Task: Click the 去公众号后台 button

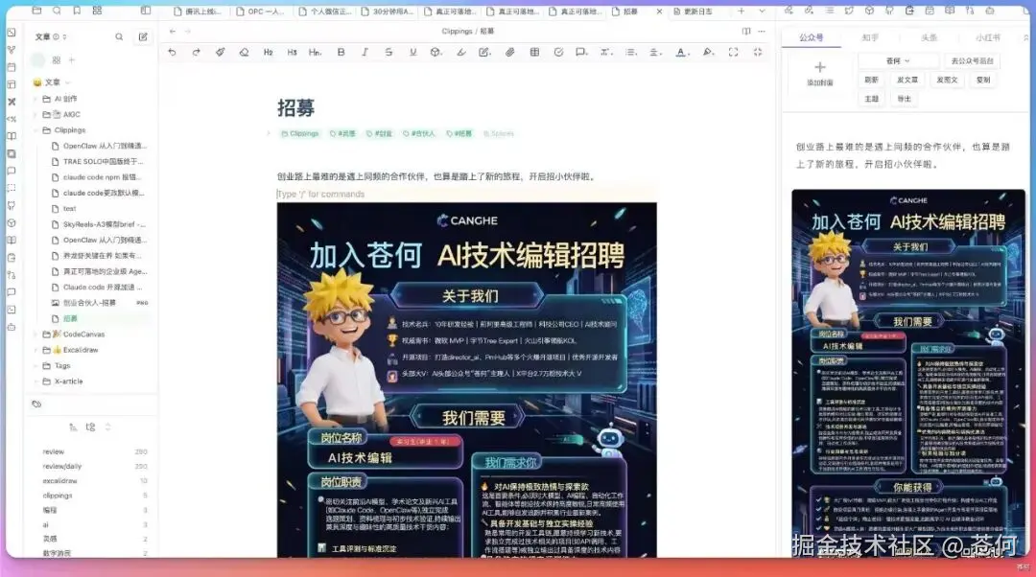Action: pos(971,59)
